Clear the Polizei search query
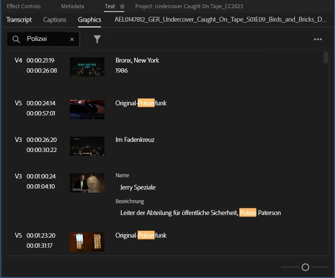Screen dimensions: 335x278 [x=72, y=39]
